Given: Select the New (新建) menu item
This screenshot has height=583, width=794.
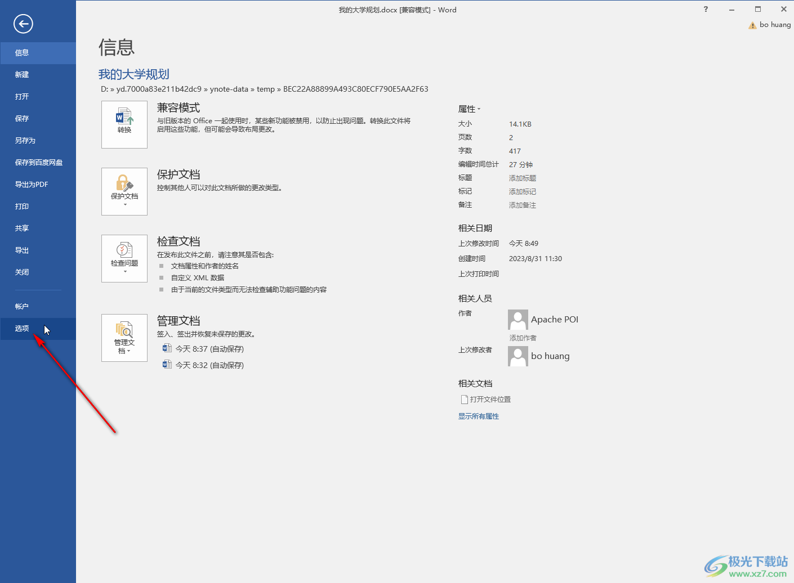Looking at the screenshot, I should click(x=38, y=75).
